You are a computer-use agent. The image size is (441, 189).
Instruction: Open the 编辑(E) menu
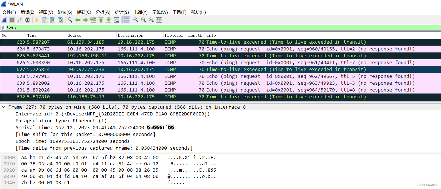point(27,12)
